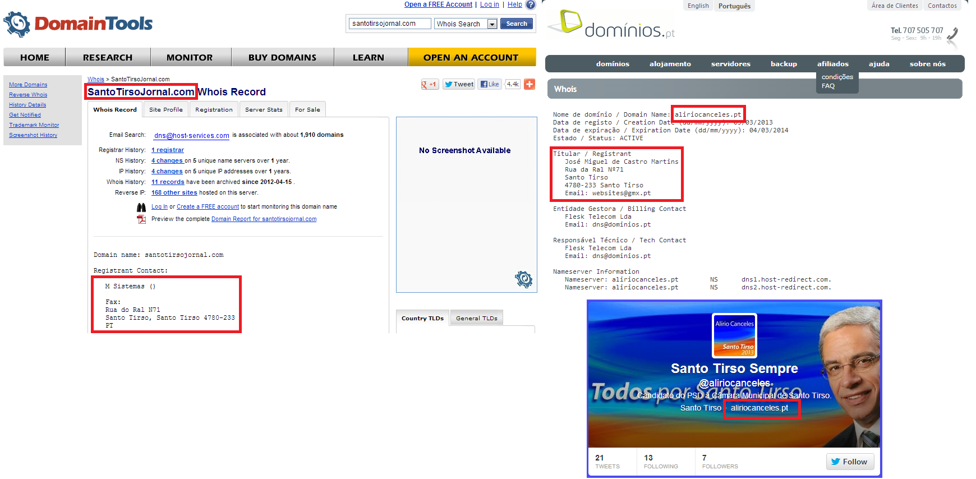Screen dimensions: 976x479
Task: Switch to the General TLDs tab
Action: [476, 318]
